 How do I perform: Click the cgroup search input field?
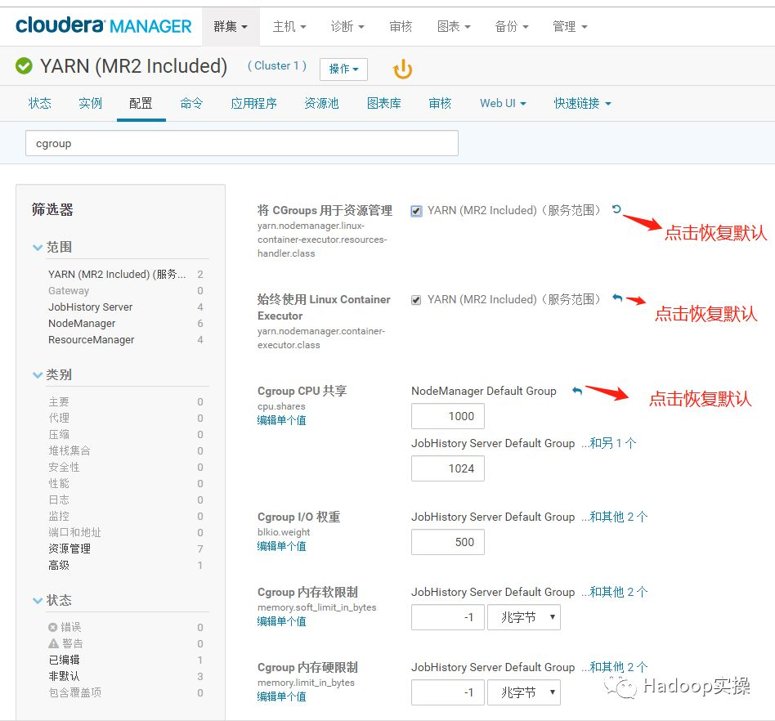[242, 143]
